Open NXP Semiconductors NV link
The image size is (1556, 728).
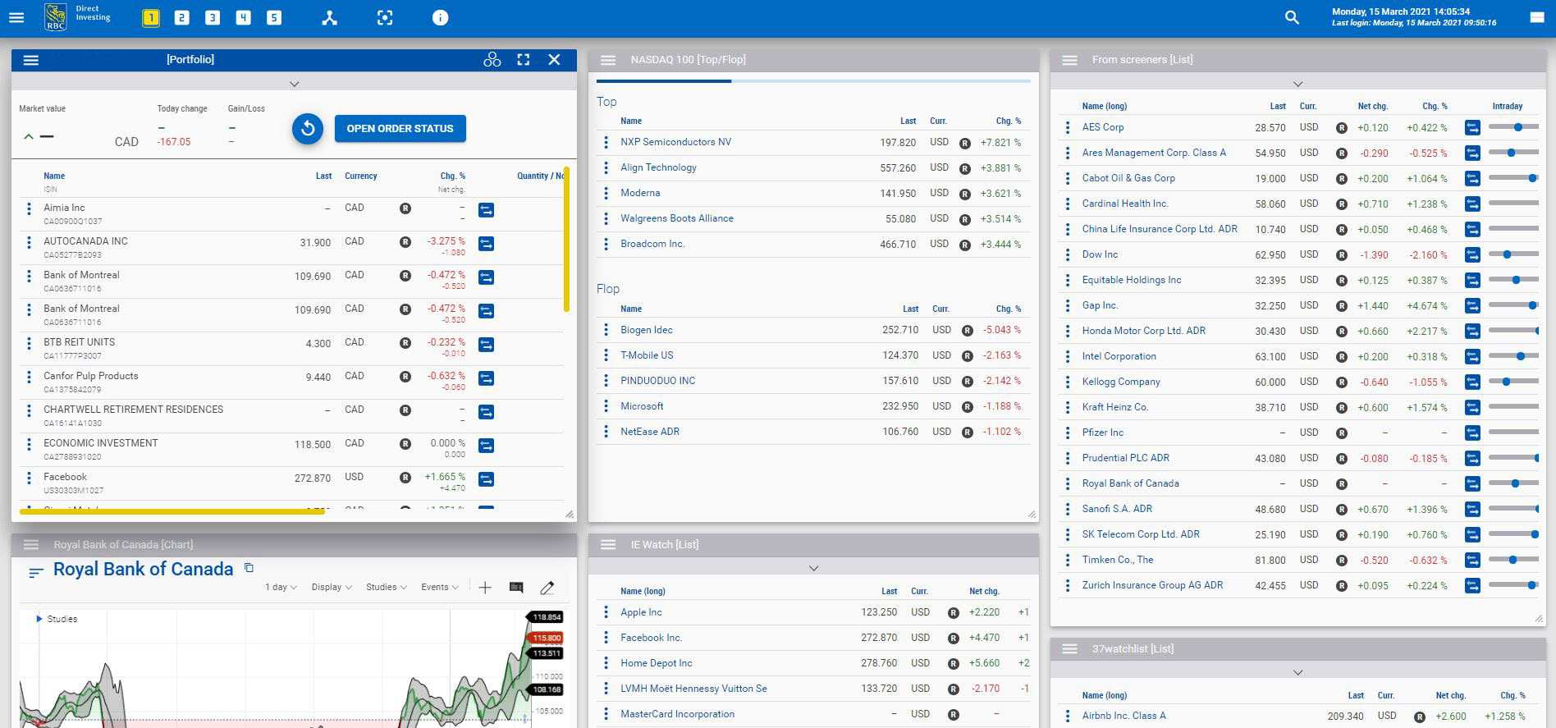(675, 142)
